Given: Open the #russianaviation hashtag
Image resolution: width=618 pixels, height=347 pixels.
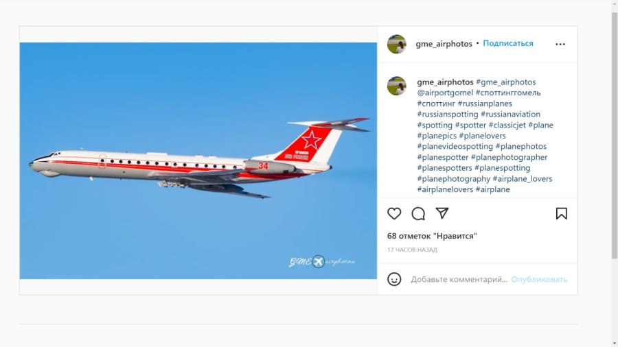Looking at the screenshot, I should (510, 114).
